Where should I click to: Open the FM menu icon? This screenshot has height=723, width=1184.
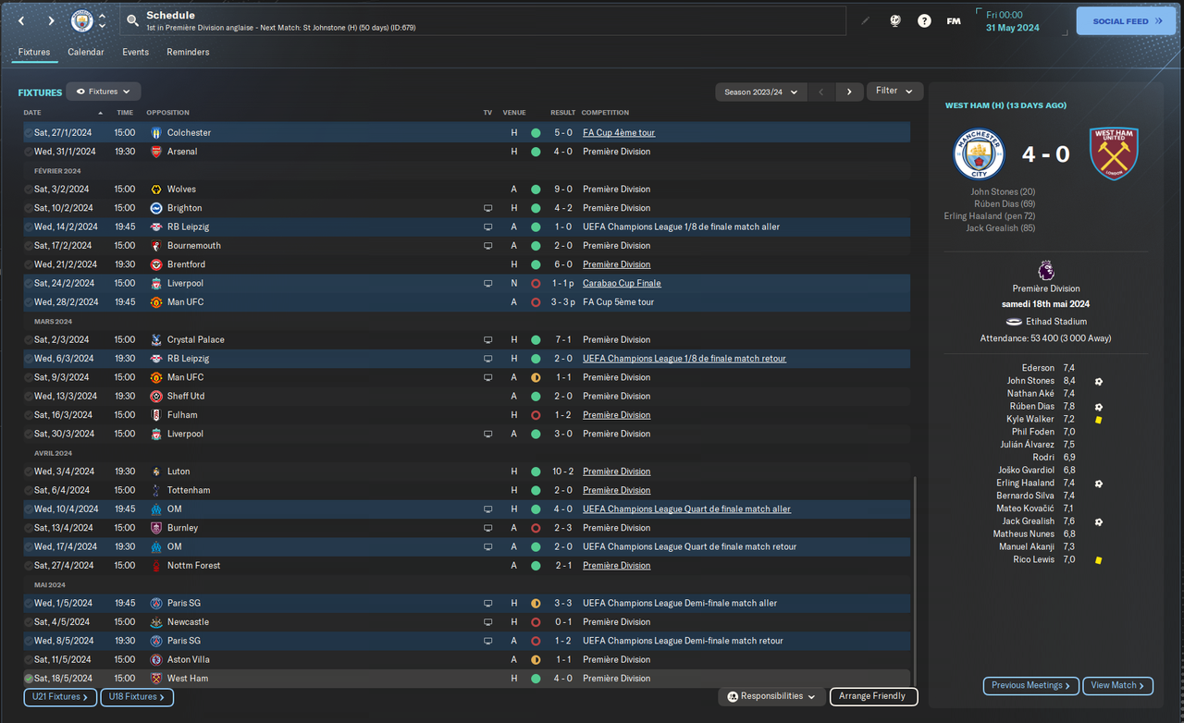click(953, 20)
